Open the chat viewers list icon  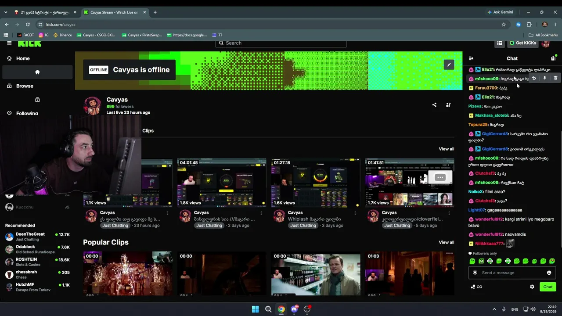pyautogui.click(x=553, y=58)
